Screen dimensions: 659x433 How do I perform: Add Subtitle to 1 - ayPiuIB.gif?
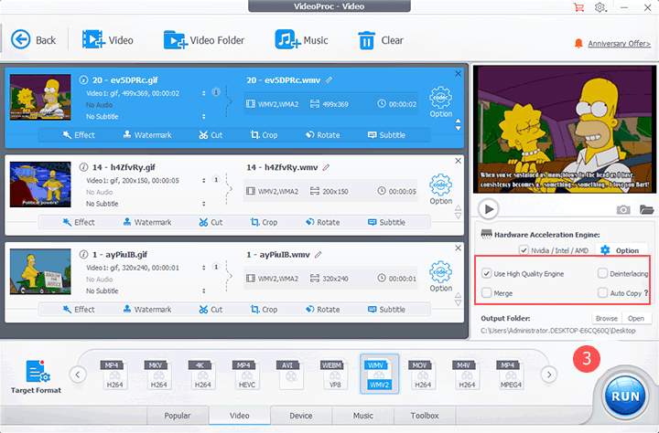tap(386, 310)
